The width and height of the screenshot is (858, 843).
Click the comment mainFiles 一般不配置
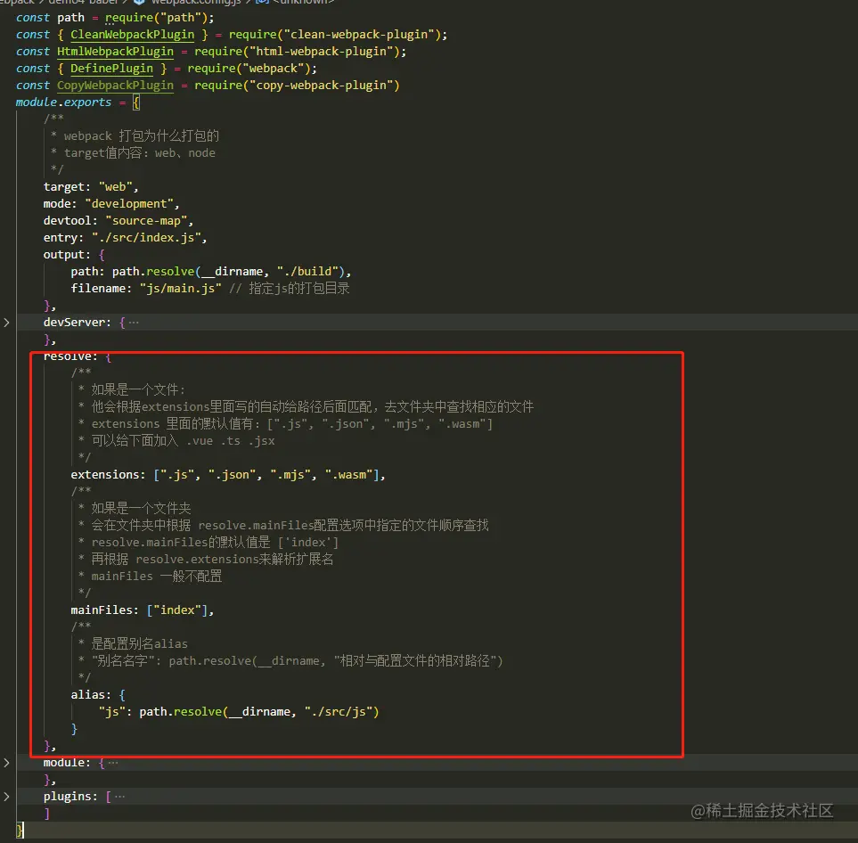pos(157,576)
